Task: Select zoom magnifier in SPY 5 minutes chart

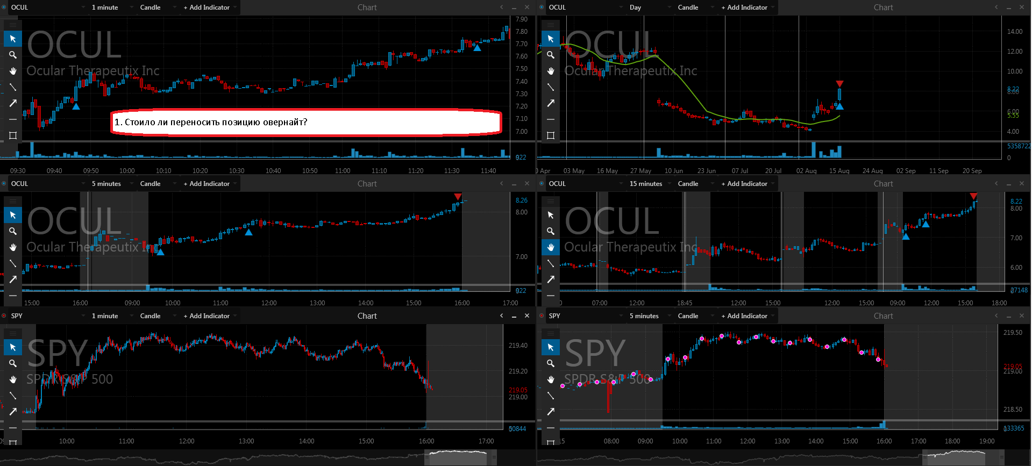Action: point(551,363)
